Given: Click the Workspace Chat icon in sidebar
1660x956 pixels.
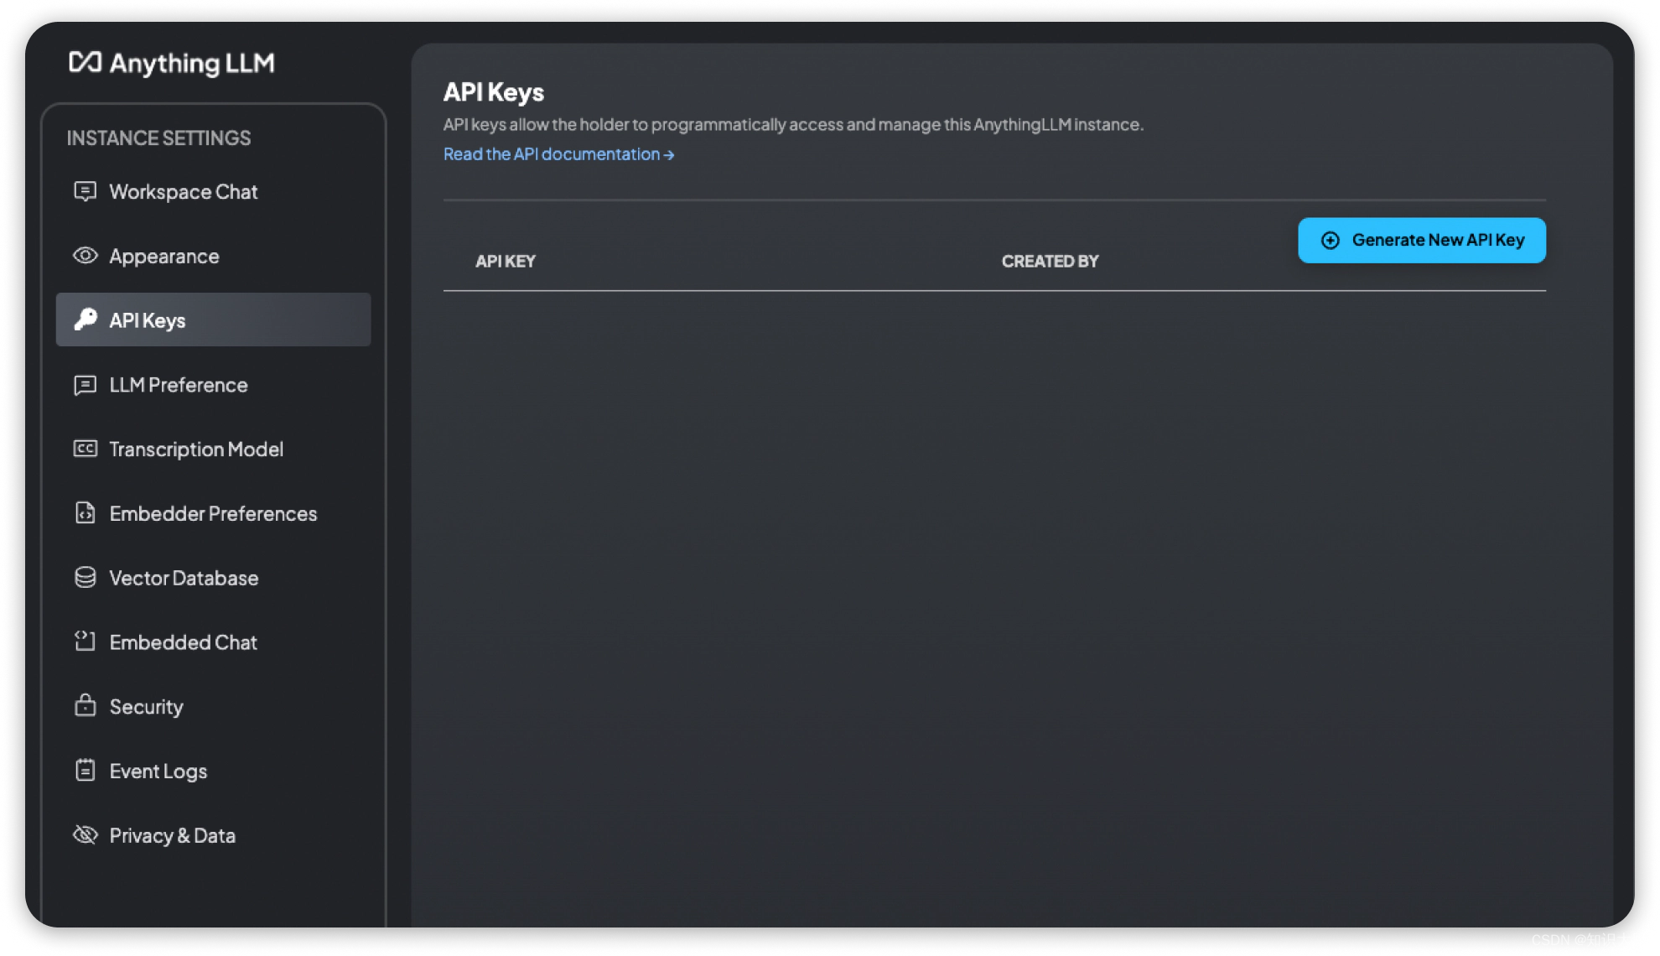Looking at the screenshot, I should 85,191.
